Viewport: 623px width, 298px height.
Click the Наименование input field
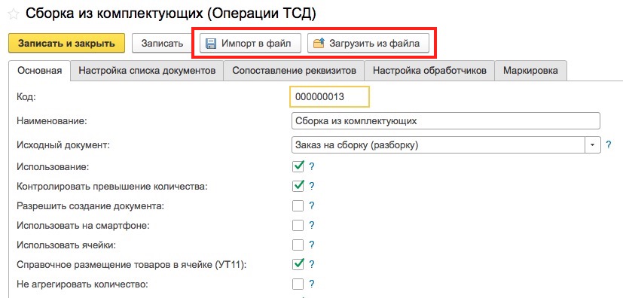(445, 121)
